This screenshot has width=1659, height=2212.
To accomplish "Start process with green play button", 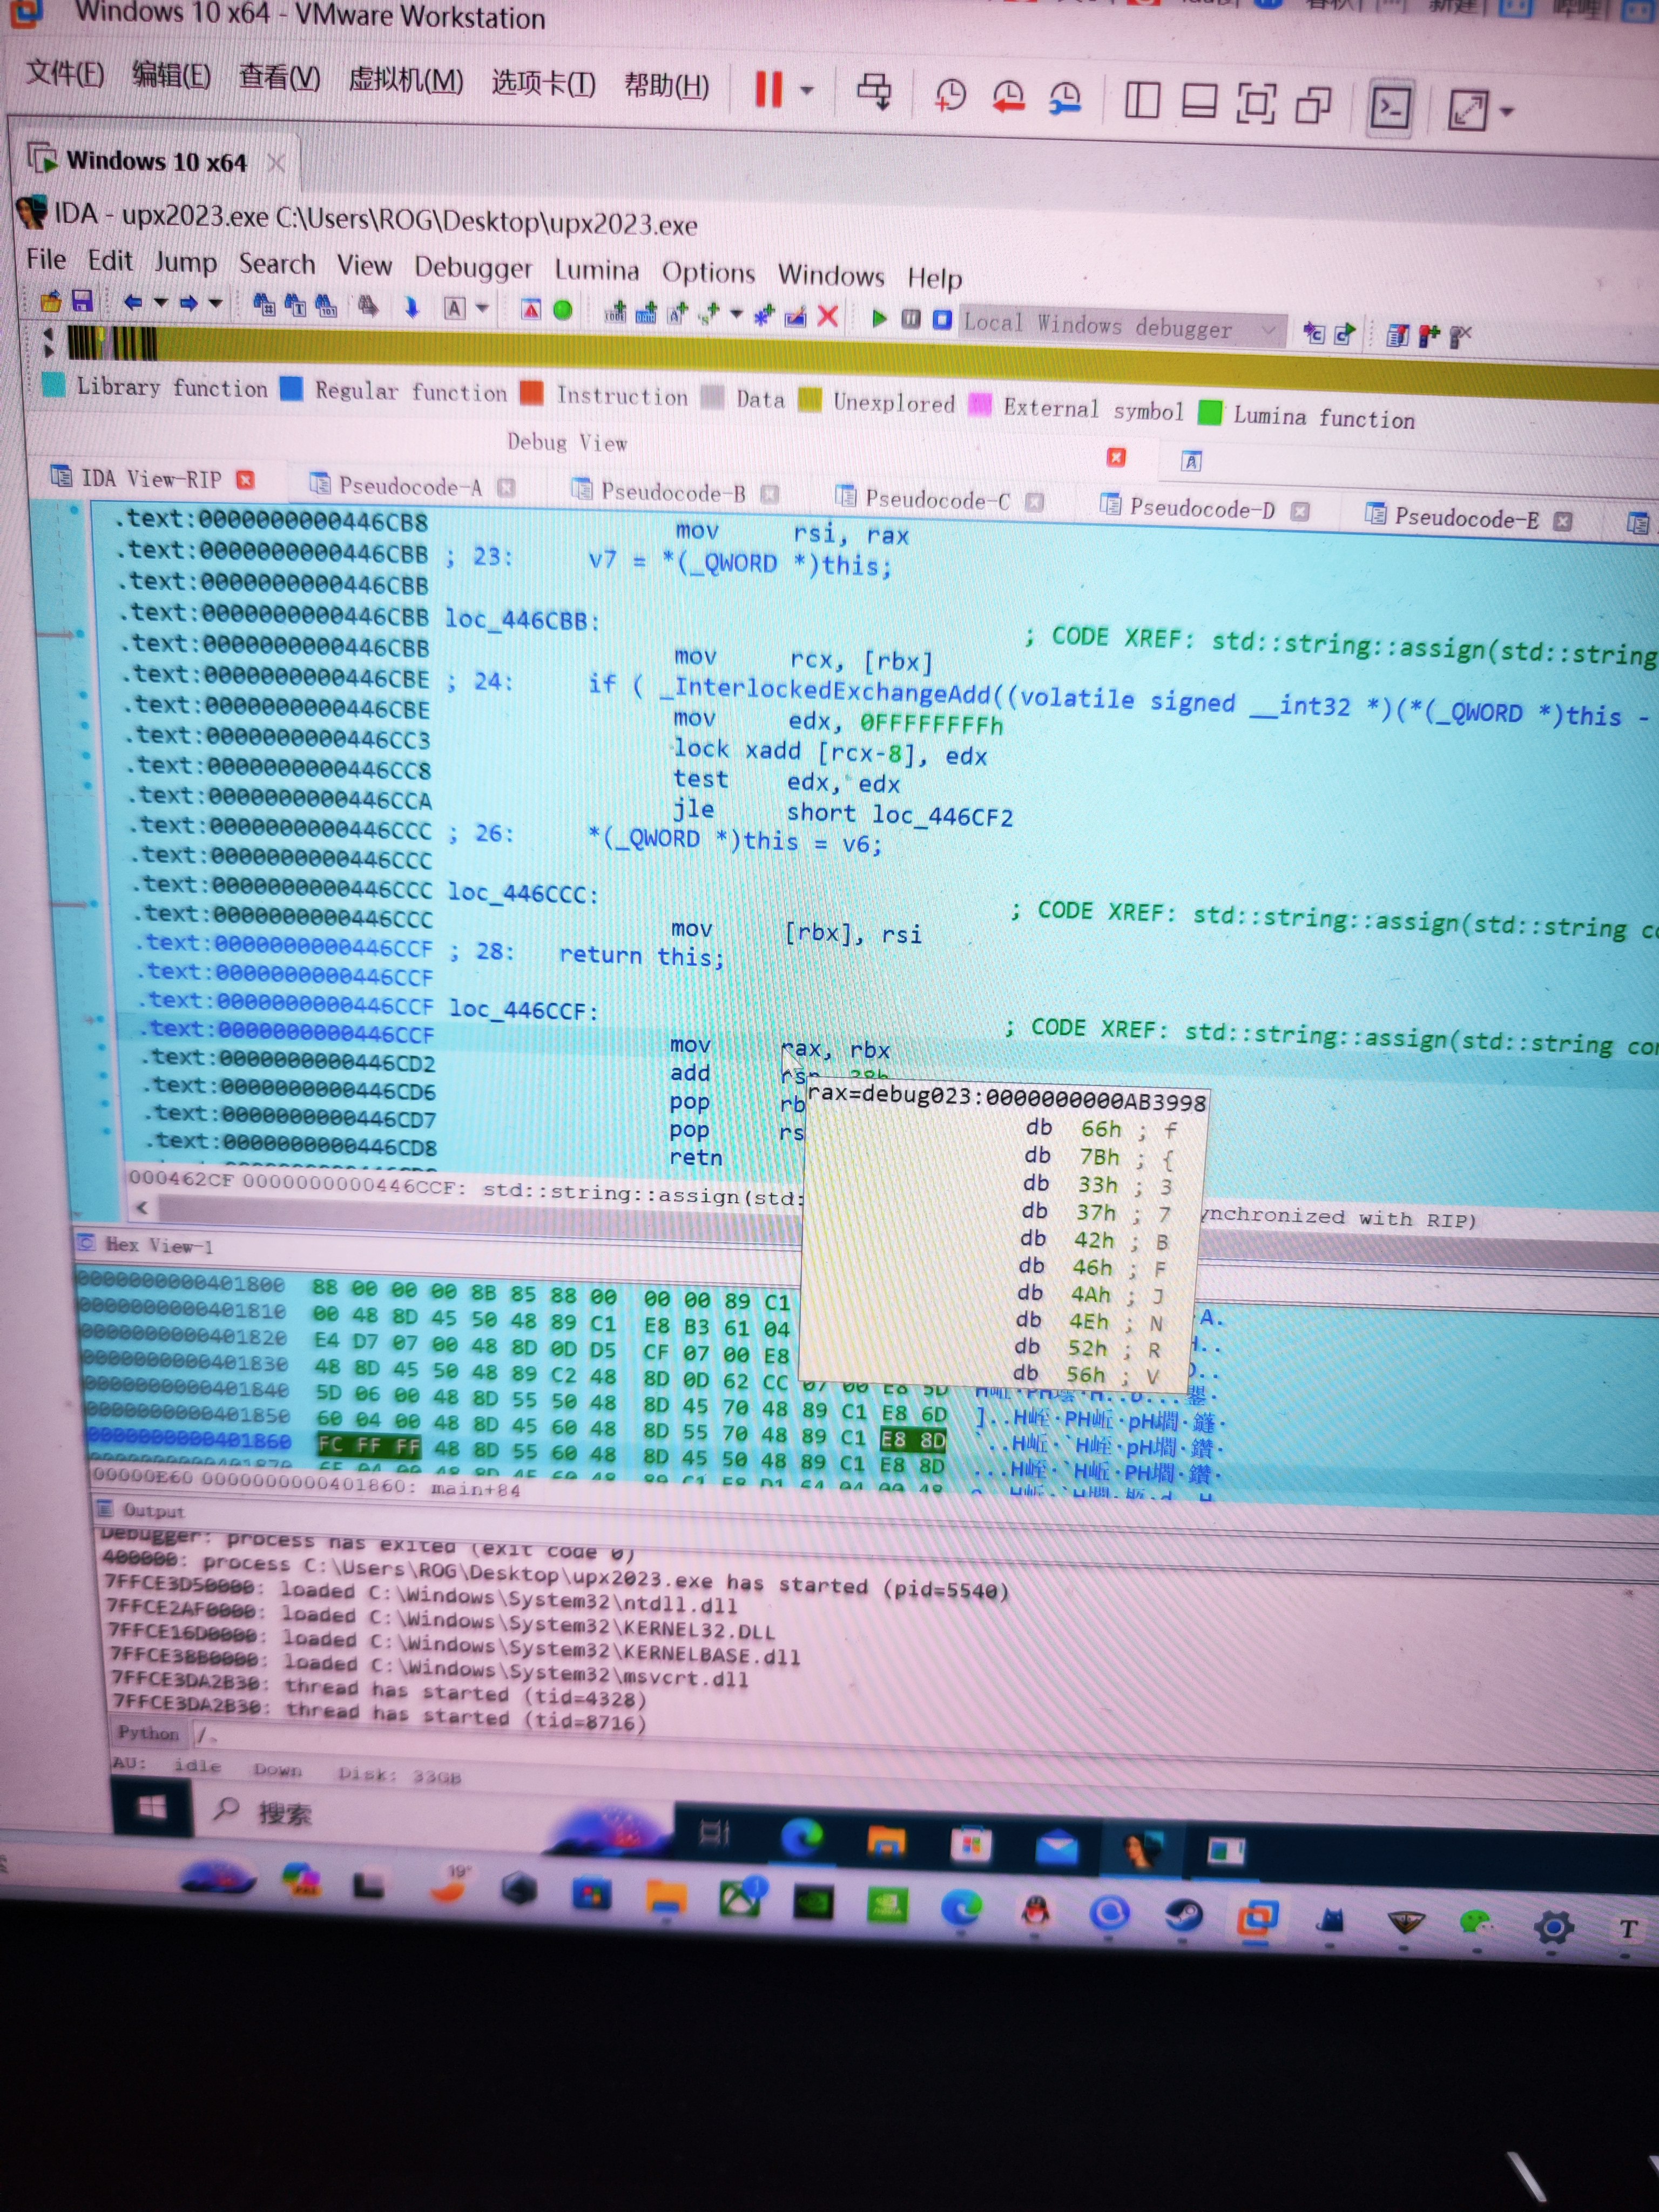I will (879, 318).
